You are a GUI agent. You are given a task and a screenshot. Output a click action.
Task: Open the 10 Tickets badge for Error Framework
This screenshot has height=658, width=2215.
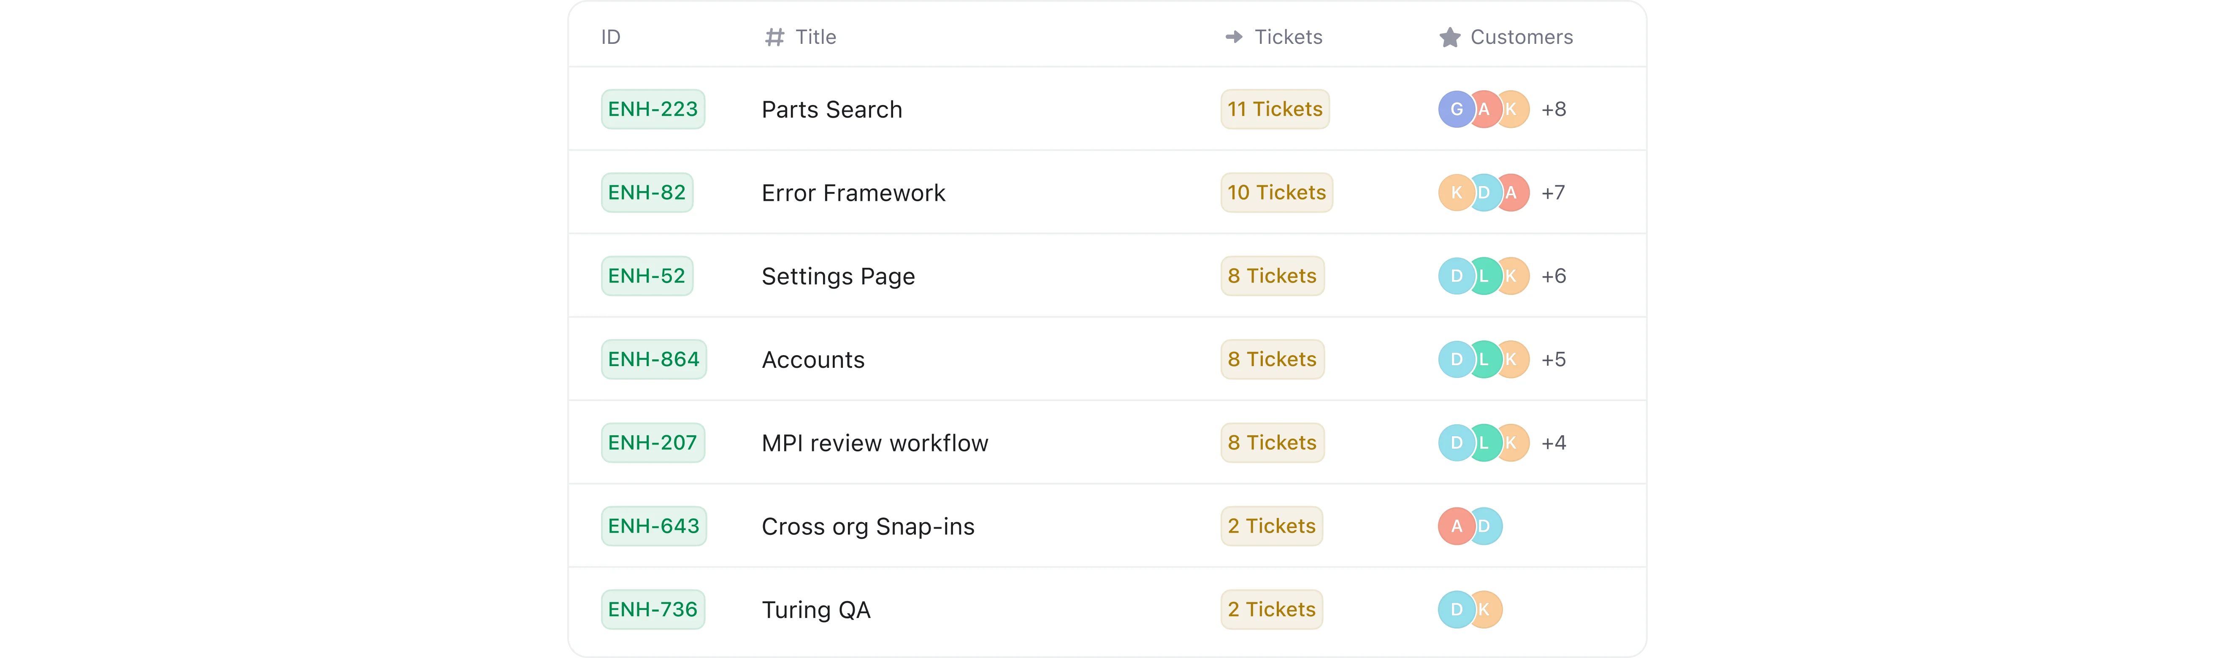click(1277, 192)
